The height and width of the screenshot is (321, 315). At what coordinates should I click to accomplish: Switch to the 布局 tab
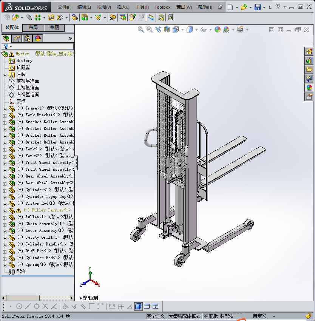pos(33,28)
